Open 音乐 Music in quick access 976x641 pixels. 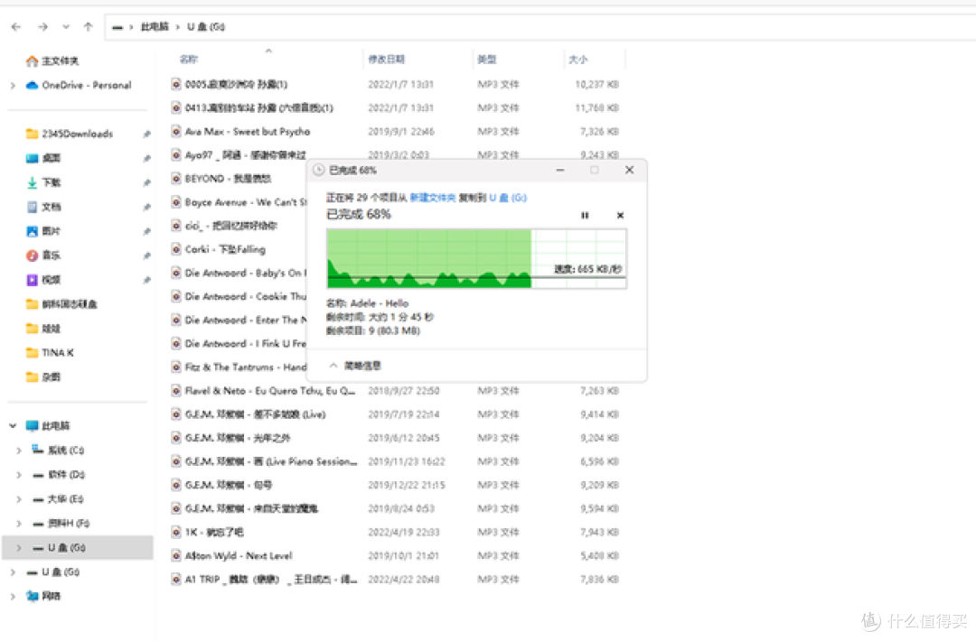(43, 255)
